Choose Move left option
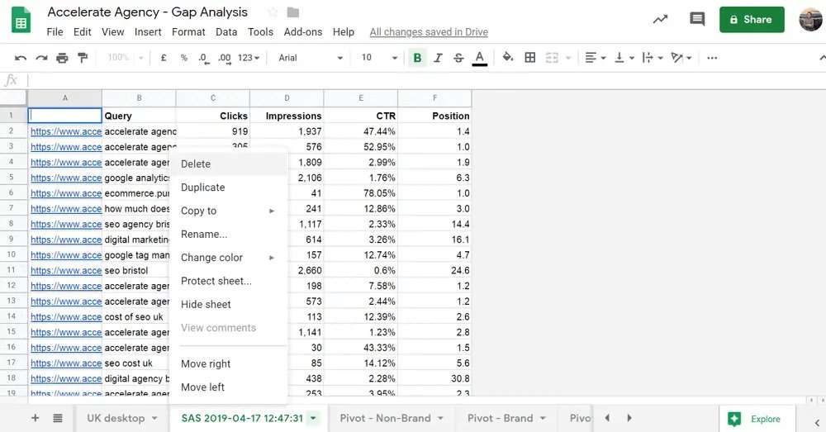This screenshot has height=432, width=826. (228, 387)
